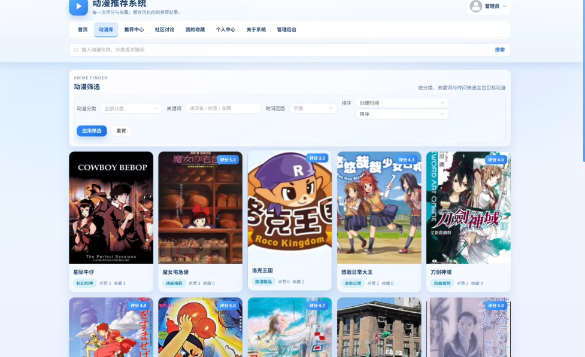This screenshot has height=357, width=585.
Task: Click the page vertical scrollbar
Action: point(584,81)
